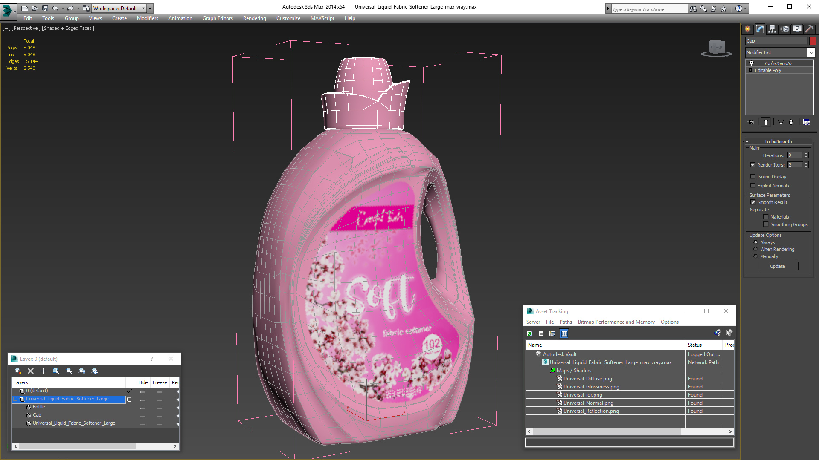Open Paths menu in Asset Tracking
819x460 pixels.
566,322
